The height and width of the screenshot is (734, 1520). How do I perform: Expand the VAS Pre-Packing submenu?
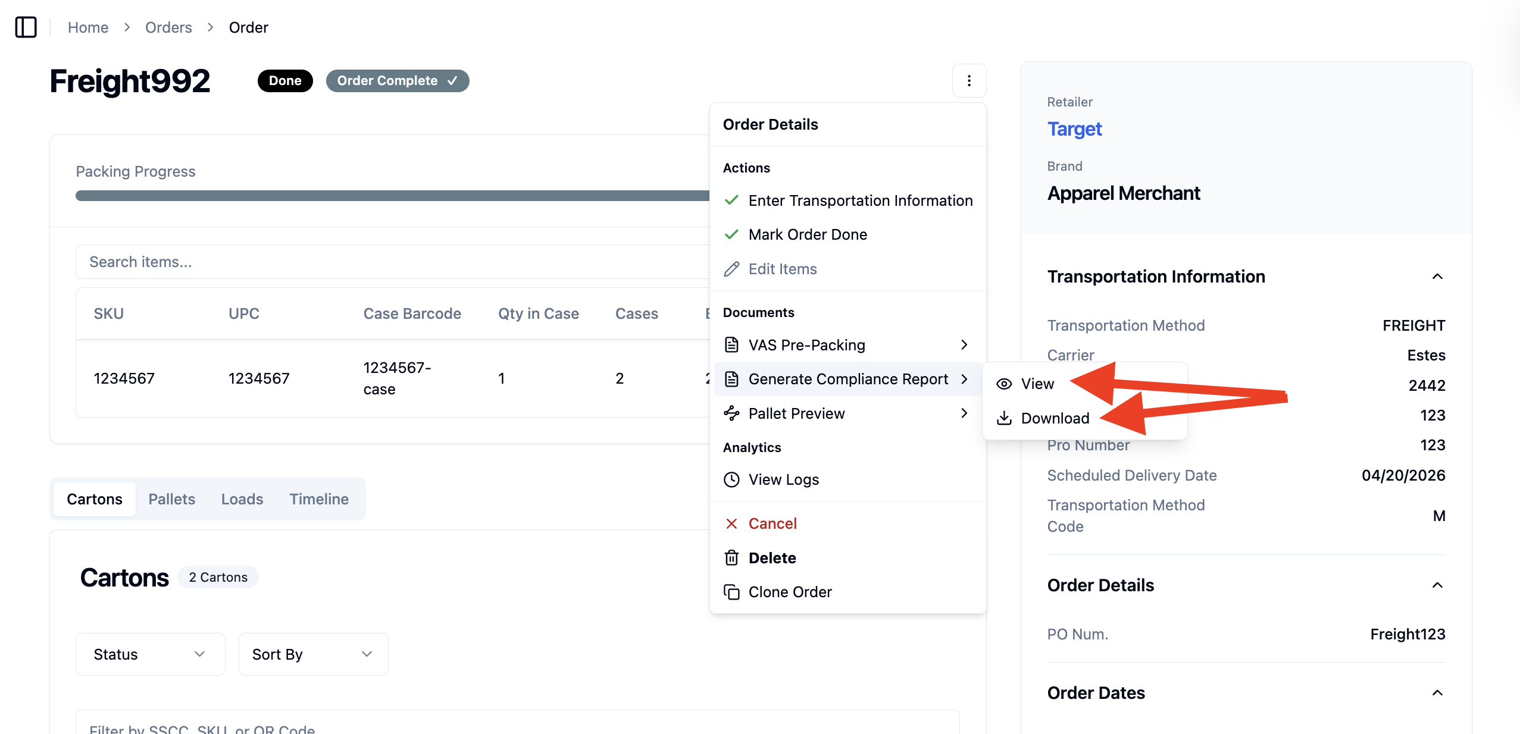click(x=847, y=345)
